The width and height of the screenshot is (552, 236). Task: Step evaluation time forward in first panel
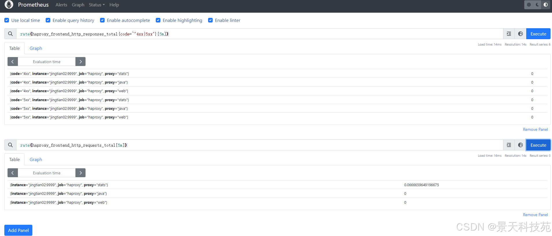point(80,62)
